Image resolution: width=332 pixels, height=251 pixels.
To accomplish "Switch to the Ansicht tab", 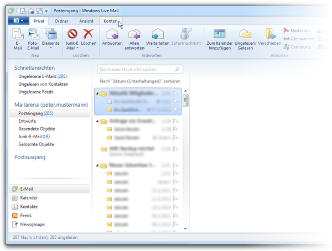I will pos(86,21).
